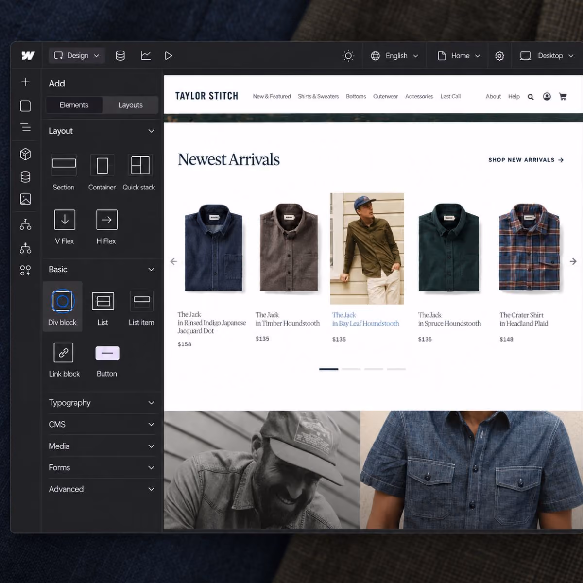
Task: Click the Add plus icon in sidebar
Action: coord(25,82)
